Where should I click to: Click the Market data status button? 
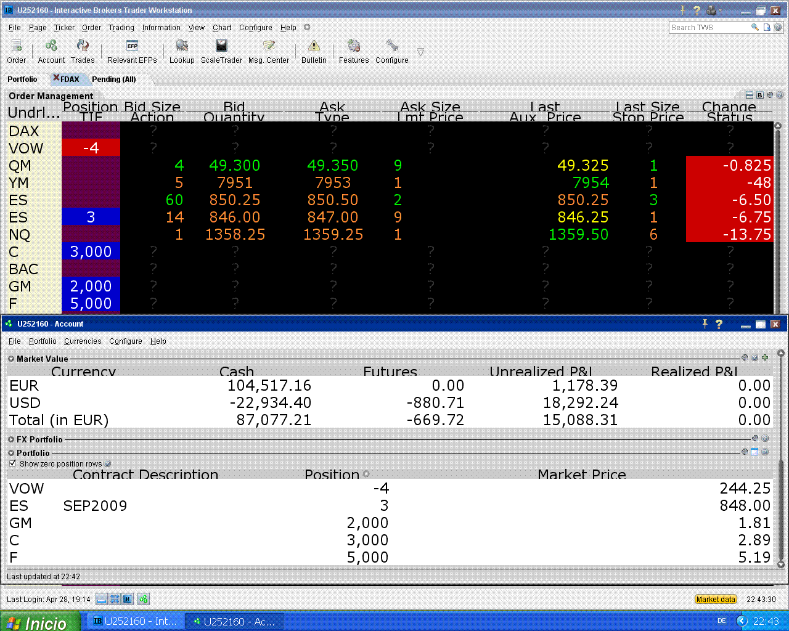point(716,599)
